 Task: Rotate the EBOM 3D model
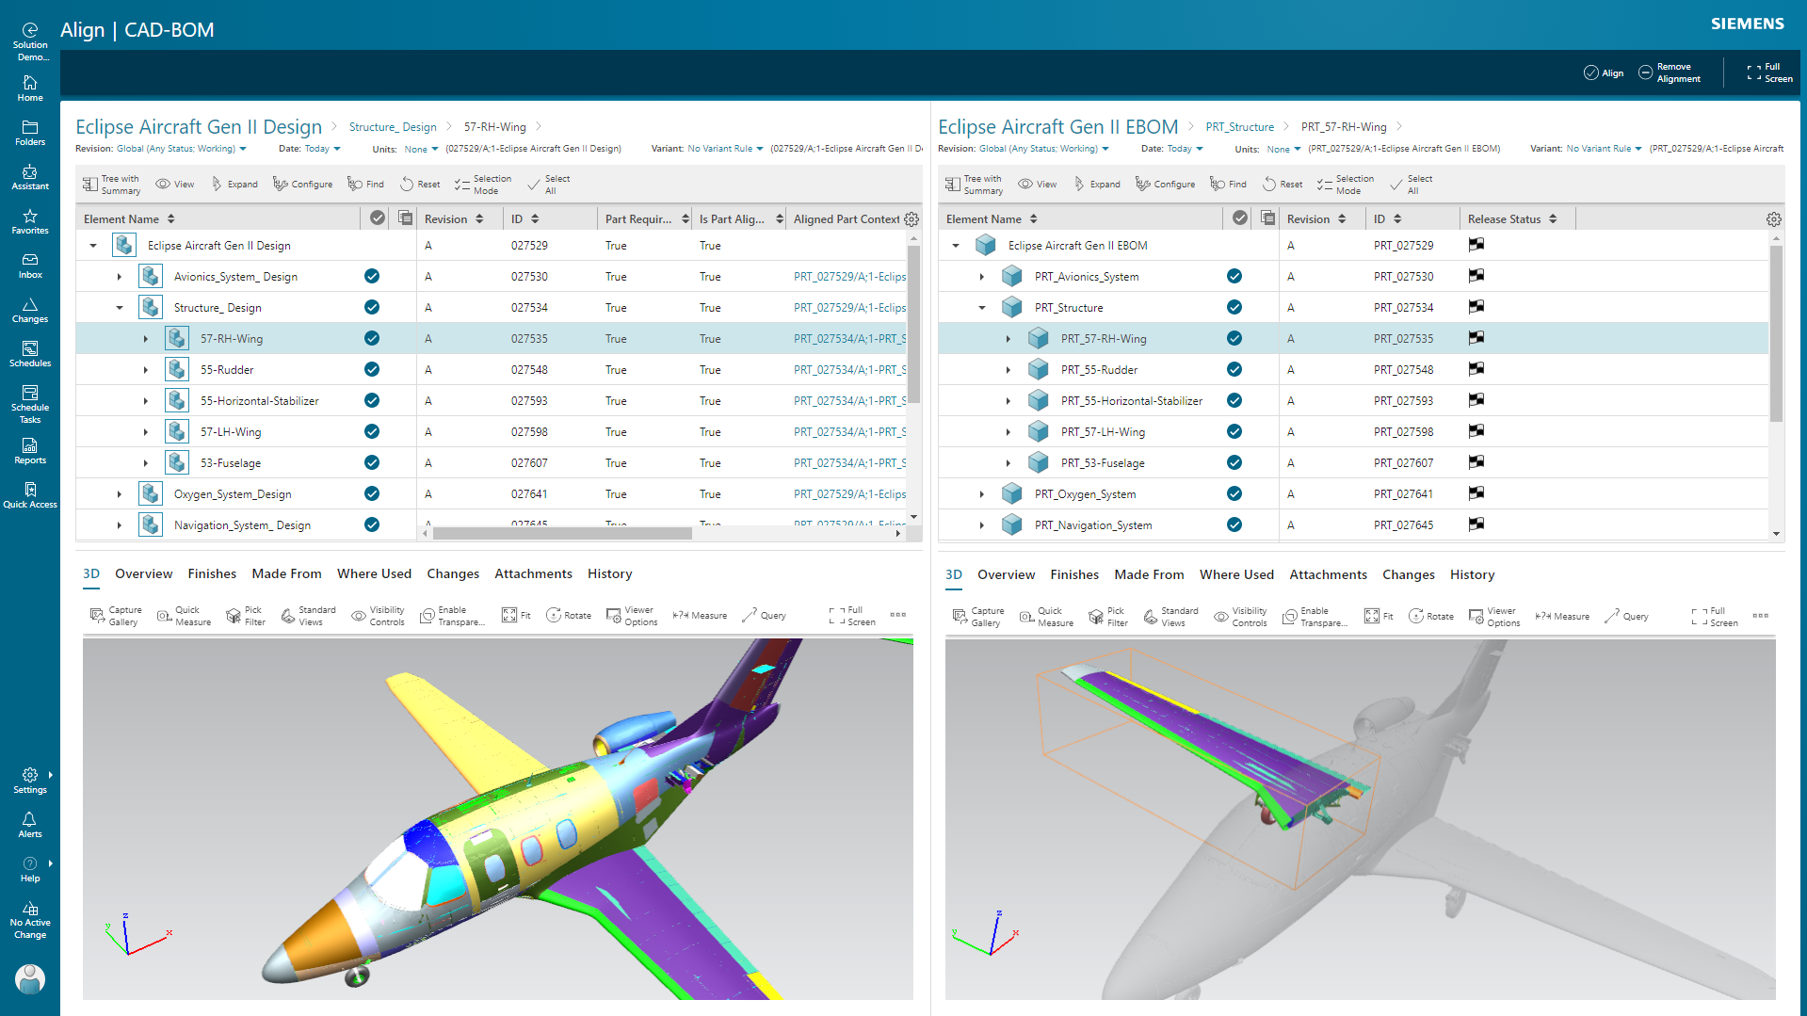pos(1431,616)
